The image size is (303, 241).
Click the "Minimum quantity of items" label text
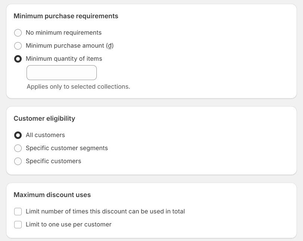(64, 59)
